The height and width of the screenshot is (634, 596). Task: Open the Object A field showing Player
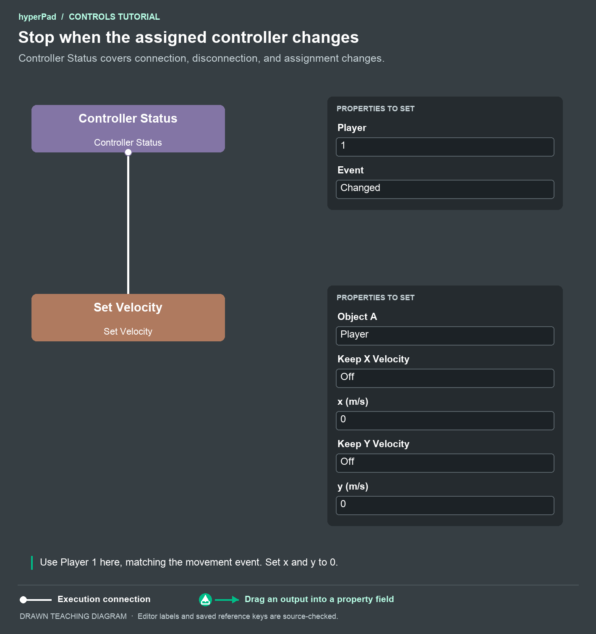tap(445, 336)
